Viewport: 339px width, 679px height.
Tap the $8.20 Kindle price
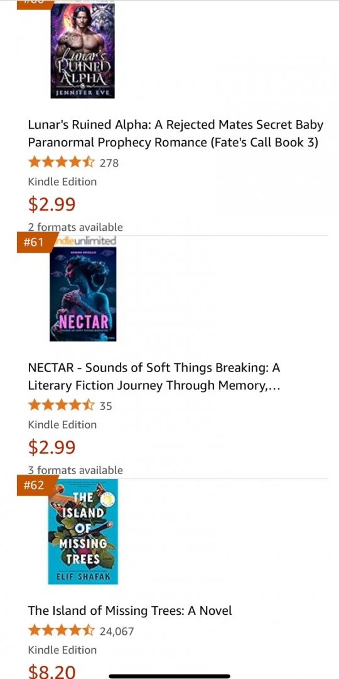click(52, 671)
